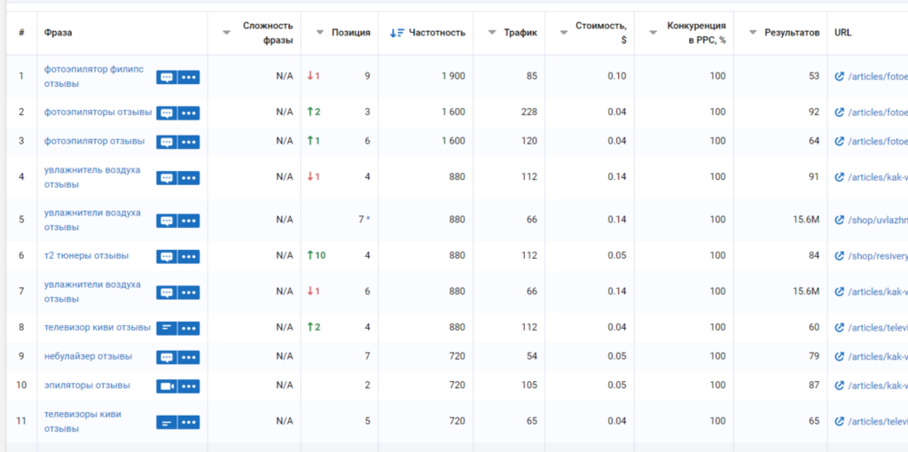Expand the Сложность фразы filter dropdown

tap(226, 33)
